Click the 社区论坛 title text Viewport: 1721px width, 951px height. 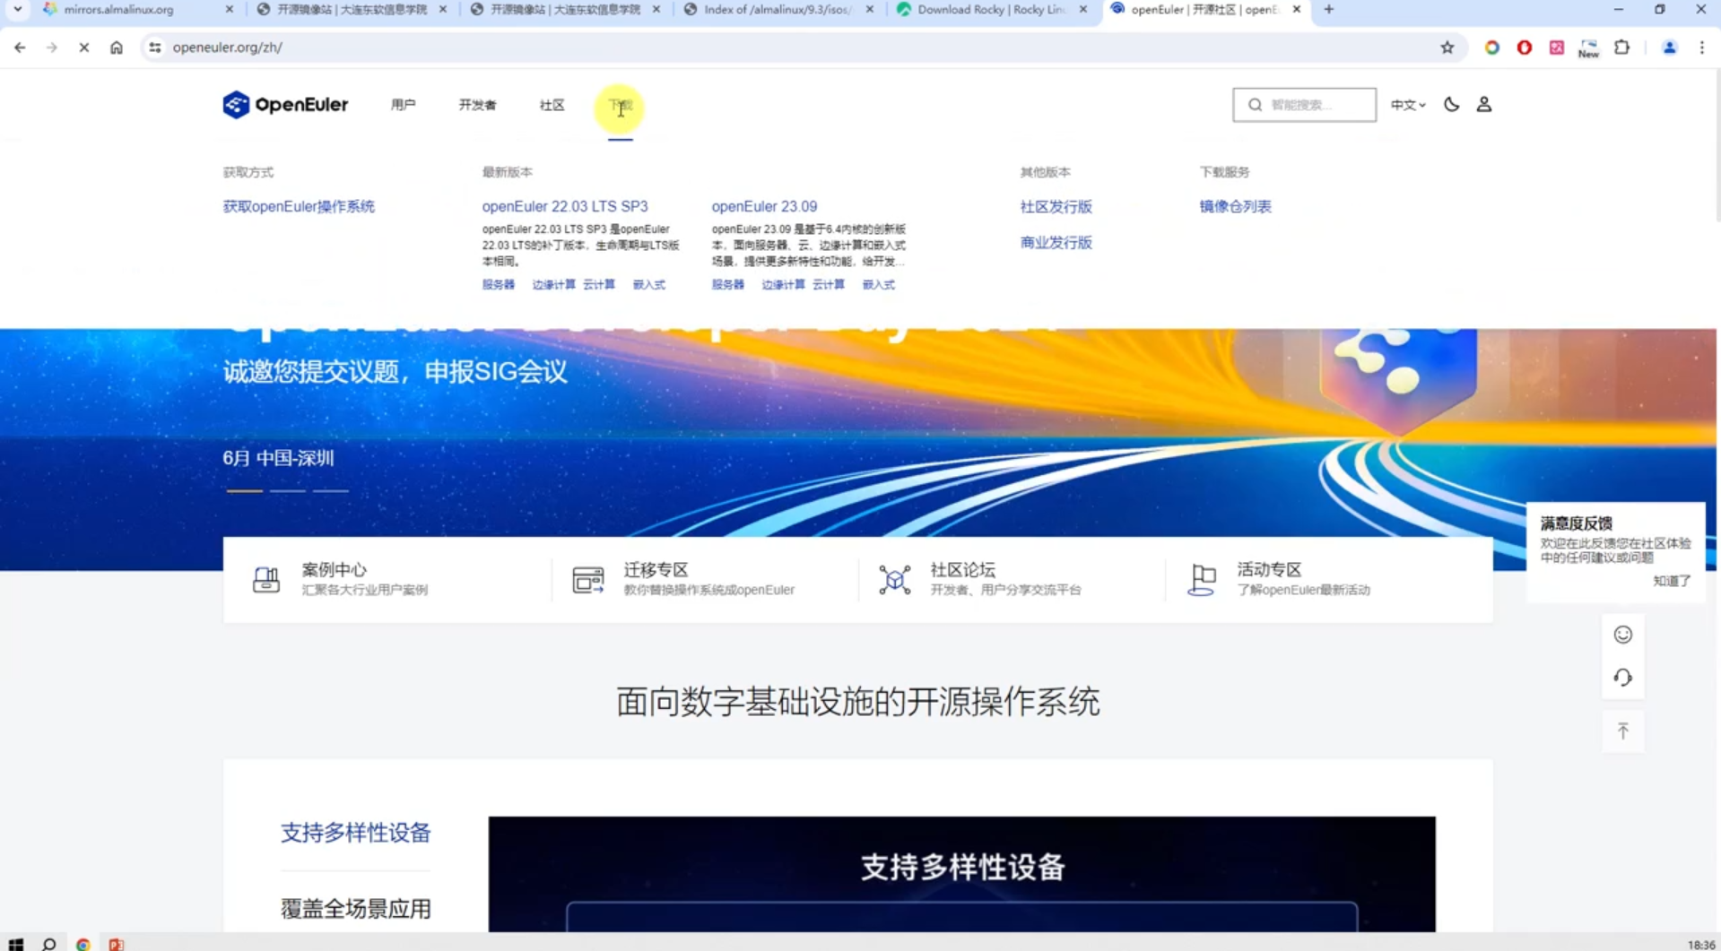pyautogui.click(x=963, y=570)
